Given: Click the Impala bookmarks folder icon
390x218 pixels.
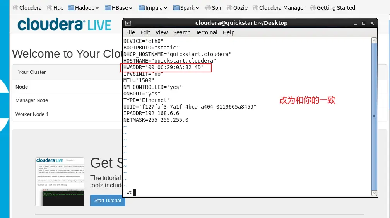Looking at the screenshot, I should click(x=142, y=8).
